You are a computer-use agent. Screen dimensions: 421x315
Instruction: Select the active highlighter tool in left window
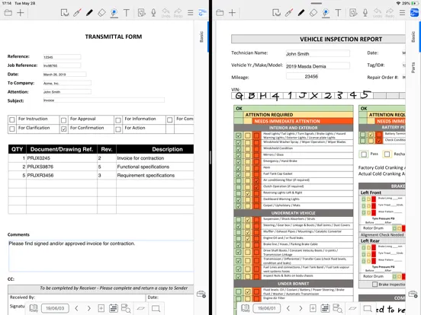click(114, 13)
